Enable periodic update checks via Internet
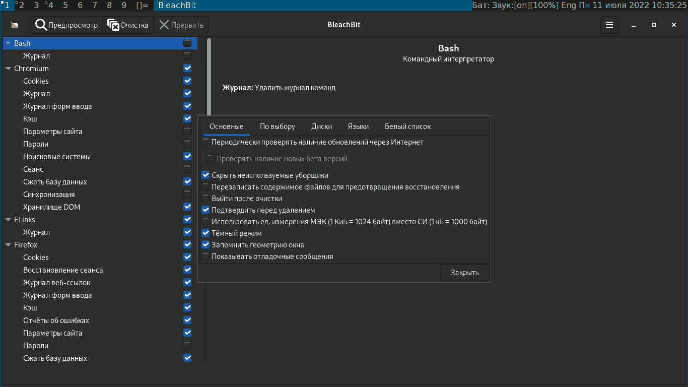 click(205, 142)
